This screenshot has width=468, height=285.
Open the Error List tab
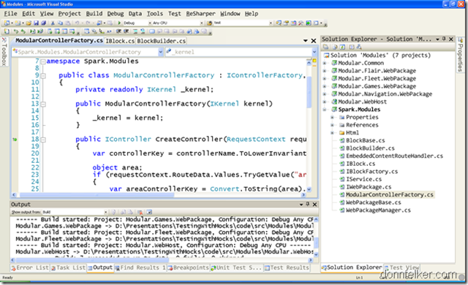point(30,267)
